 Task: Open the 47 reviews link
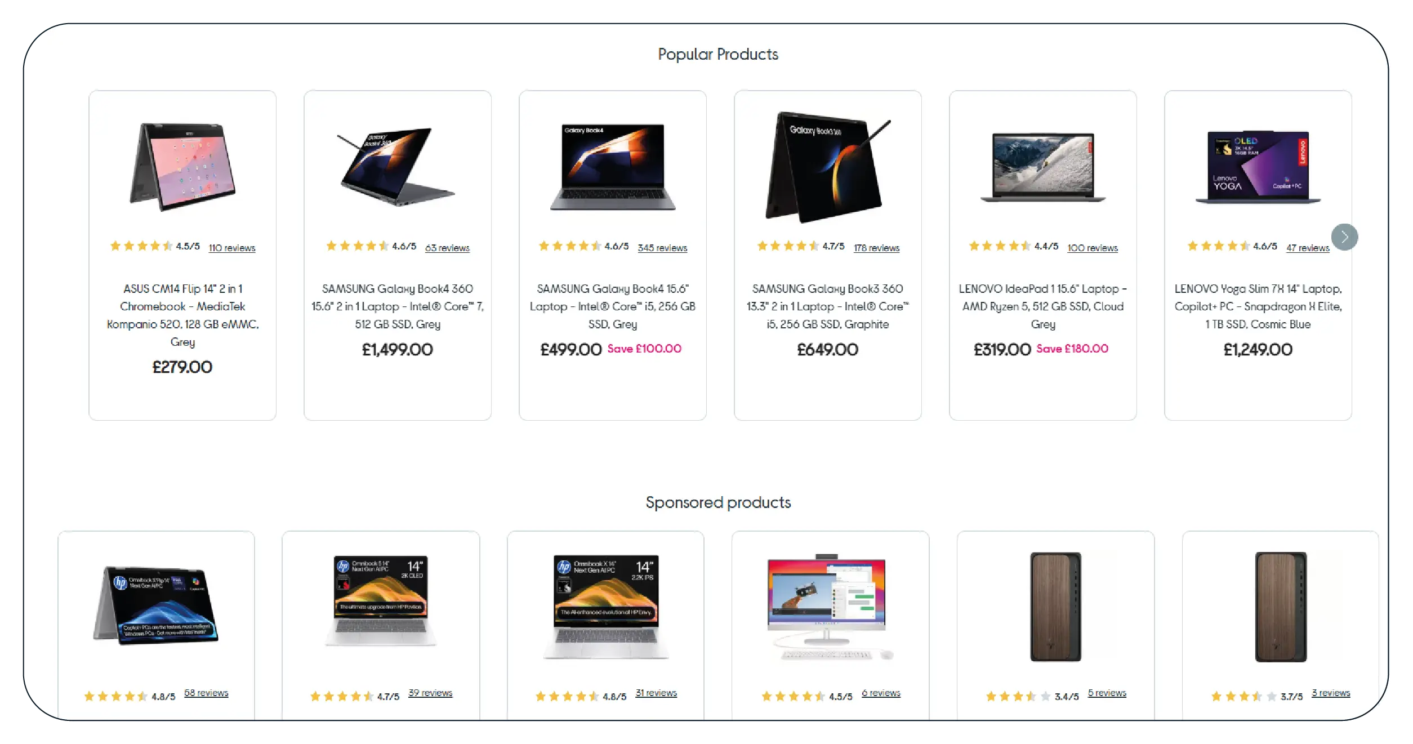[1308, 248]
